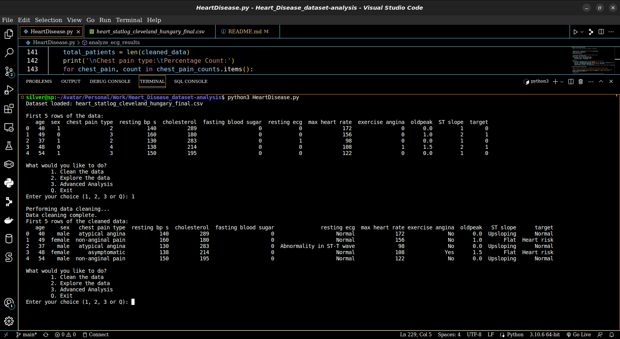
Task: Synchronize changes icon in status bar
Action: (x=46, y=335)
